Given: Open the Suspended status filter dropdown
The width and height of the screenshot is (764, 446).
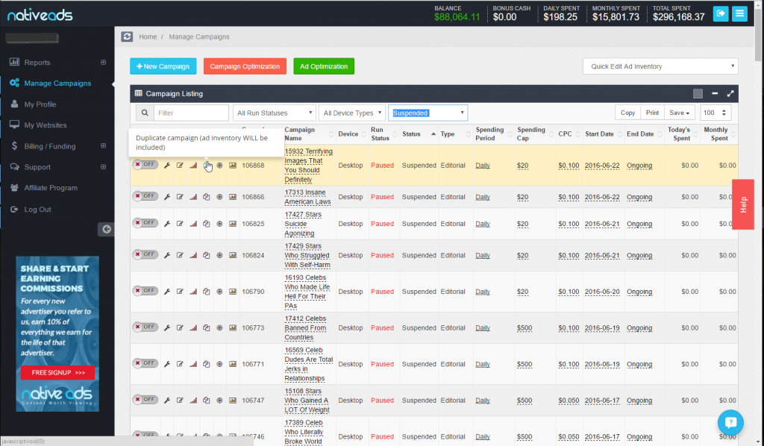Looking at the screenshot, I should pyautogui.click(x=428, y=113).
